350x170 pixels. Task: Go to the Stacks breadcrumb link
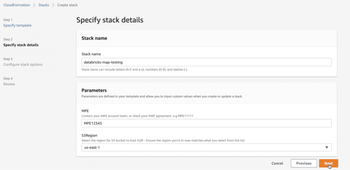44,5
